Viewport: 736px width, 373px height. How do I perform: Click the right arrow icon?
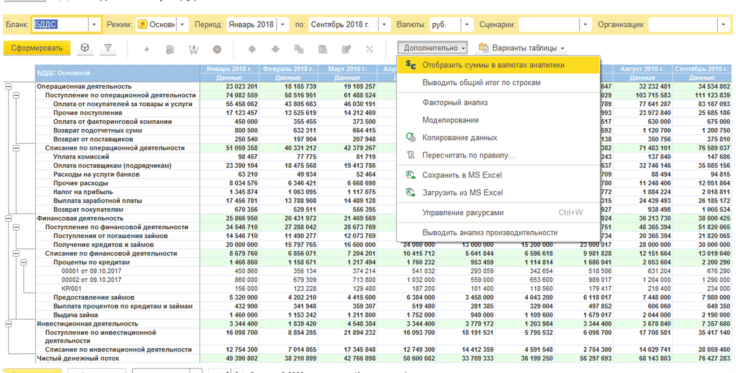point(252,49)
